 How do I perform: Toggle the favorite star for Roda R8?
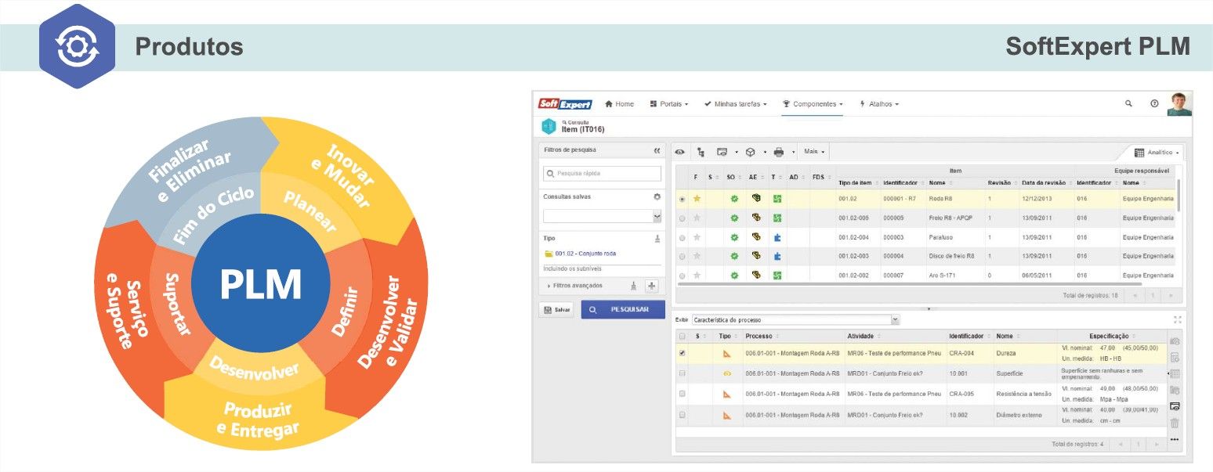[x=697, y=199]
